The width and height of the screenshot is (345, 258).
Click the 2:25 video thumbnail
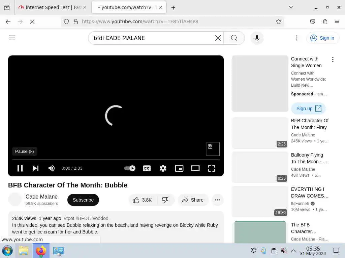coord(260,133)
